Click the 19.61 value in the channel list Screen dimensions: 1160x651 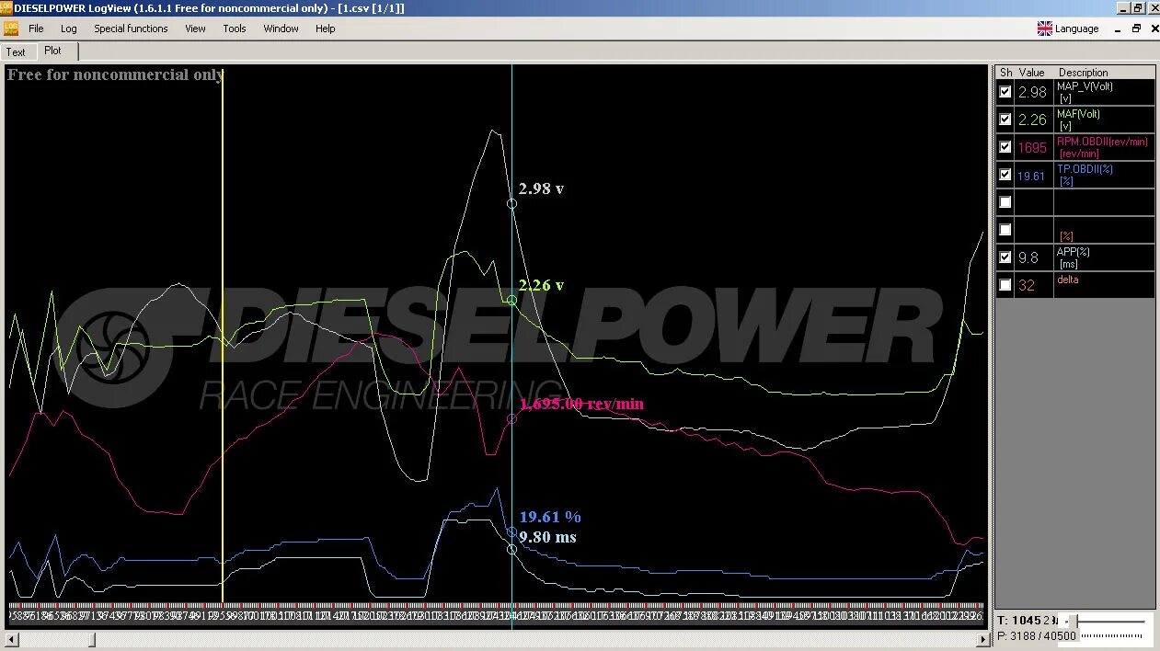[1031, 176]
